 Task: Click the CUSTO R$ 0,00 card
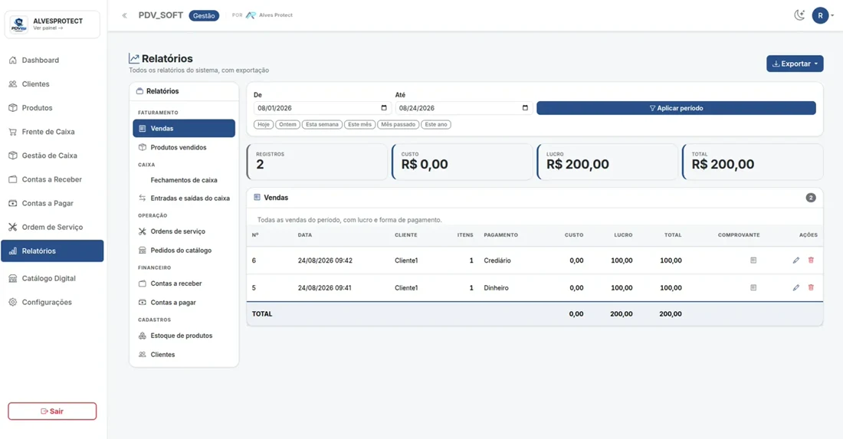[462, 162]
